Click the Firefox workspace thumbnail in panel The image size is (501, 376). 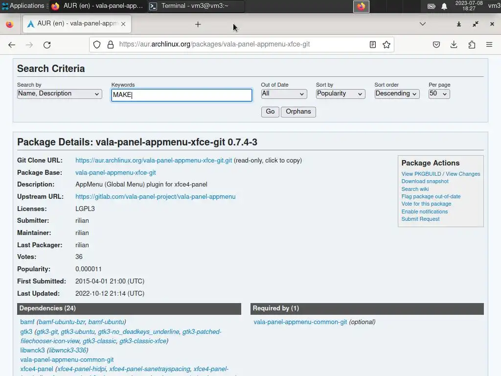[x=361, y=6]
